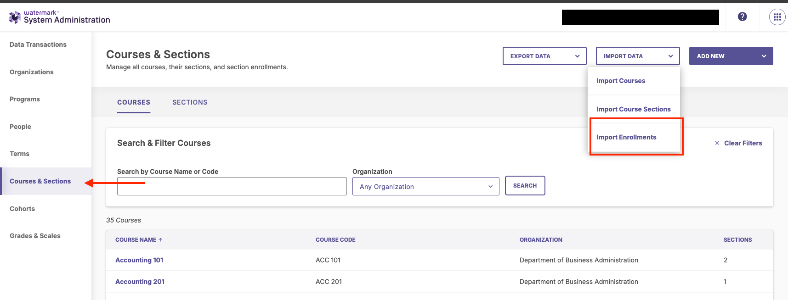Open Programs sidebar item
Image resolution: width=788 pixels, height=300 pixels.
click(x=25, y=99)
